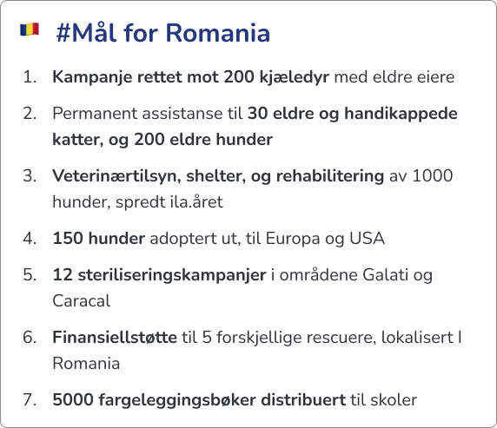Click the word 'Caracal'
Image resolution: width=497 pixels, height=428 pixels.
click(x=82, y=301)
